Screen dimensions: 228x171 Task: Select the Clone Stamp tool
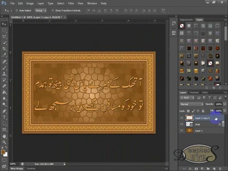pyautogui.click(x=4, y=74)
